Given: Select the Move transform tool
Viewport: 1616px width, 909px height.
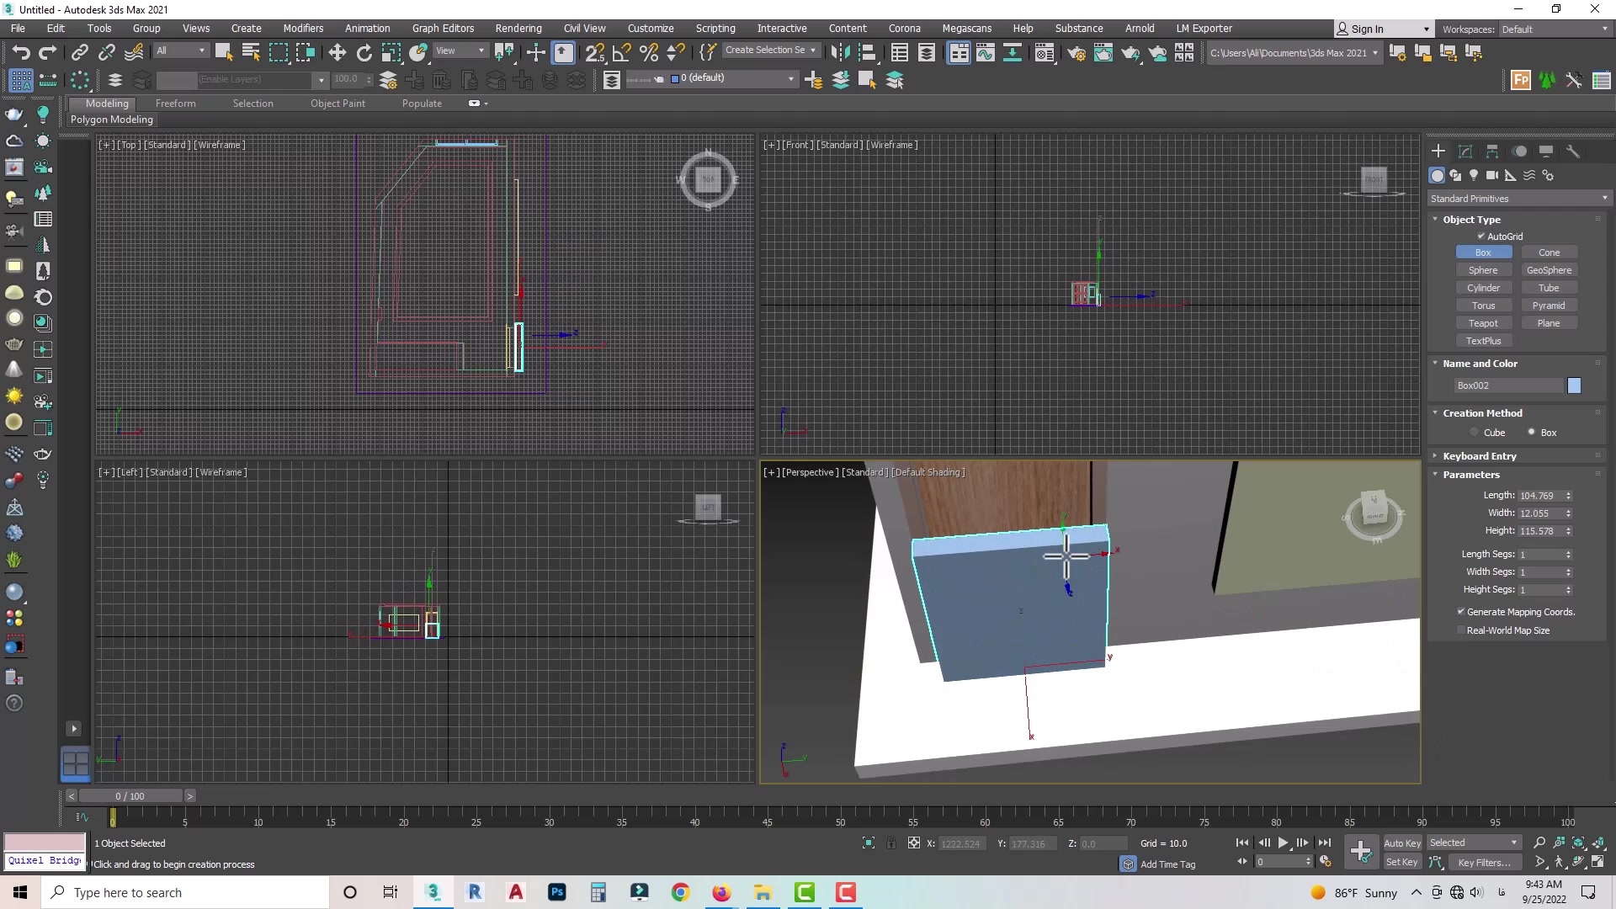Looking at the screenshot, I should point(337,53).
